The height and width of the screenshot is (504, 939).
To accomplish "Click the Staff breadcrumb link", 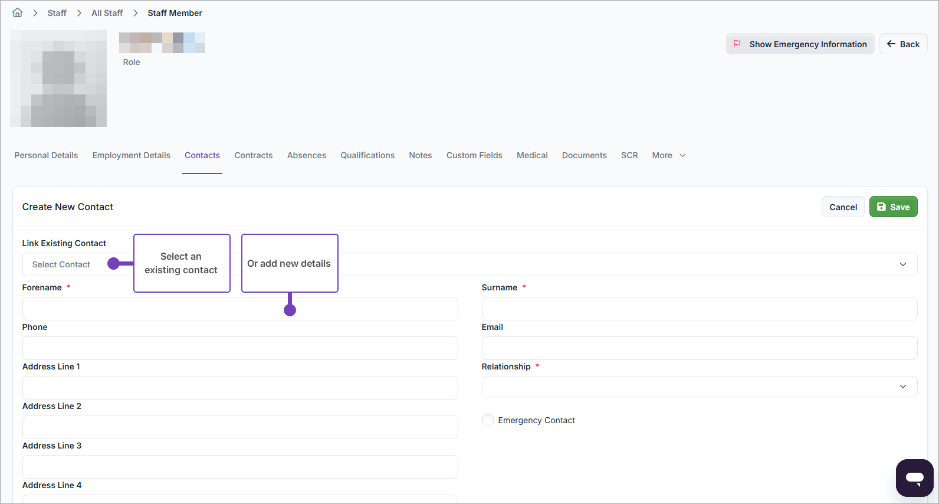I will point(57,13).
